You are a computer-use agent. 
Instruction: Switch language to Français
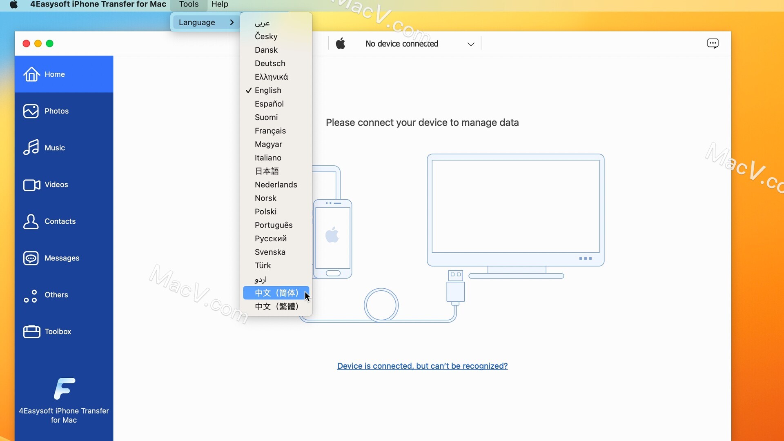(276, 131)
